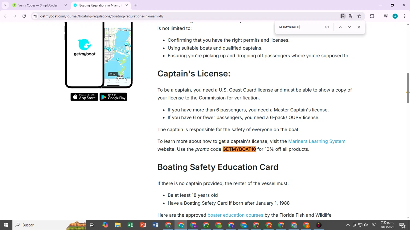Open the black-and-red app on taskbar
Image resolution: width=410 pixels, height=230 pixels.
tap(319, 225)
